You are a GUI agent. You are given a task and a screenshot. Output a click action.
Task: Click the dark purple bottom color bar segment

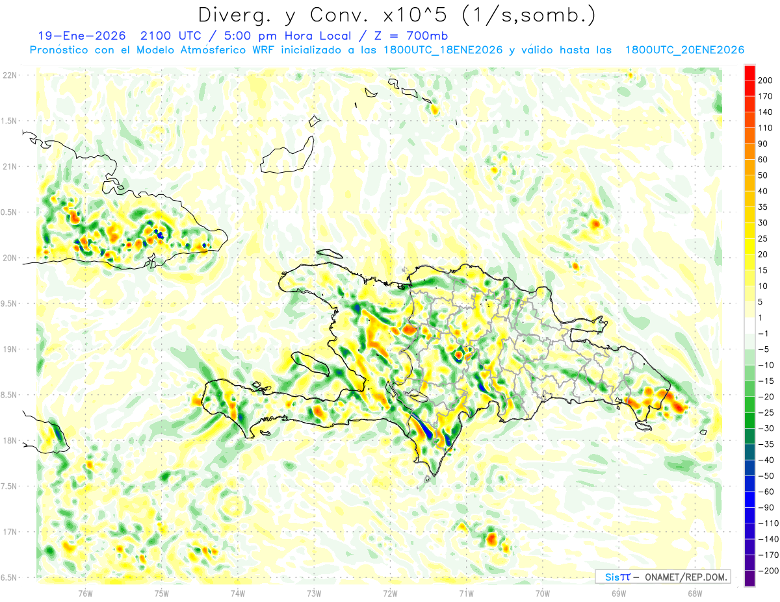(749, 579)
